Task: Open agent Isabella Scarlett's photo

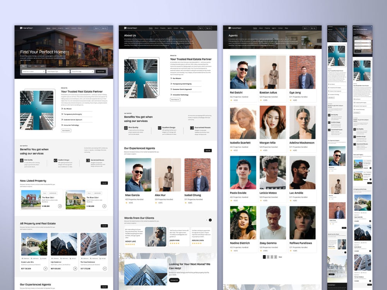Action: (x=243, y=123)
